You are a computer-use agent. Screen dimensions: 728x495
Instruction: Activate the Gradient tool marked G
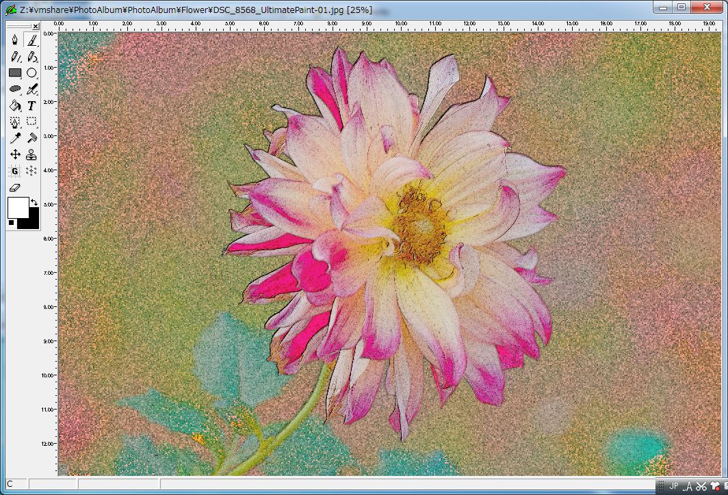pos(15,170)
